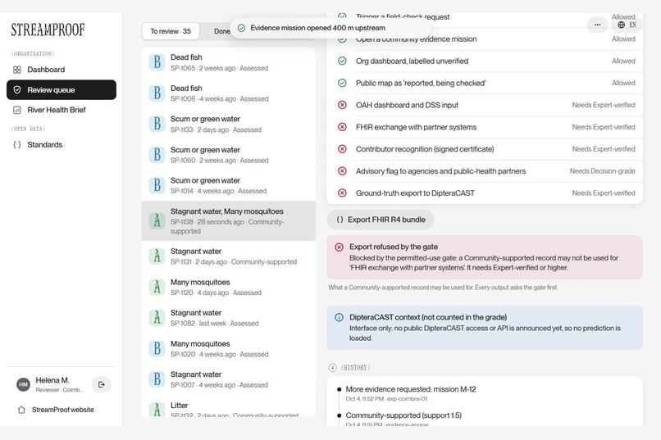Click error icon in Export refused alert
Screen dimensions: 661x440
pos(339,247)
